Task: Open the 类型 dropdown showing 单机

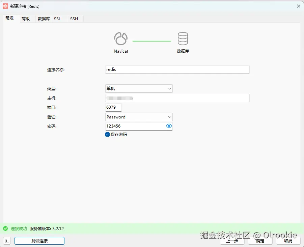Action: click(139, 89)
